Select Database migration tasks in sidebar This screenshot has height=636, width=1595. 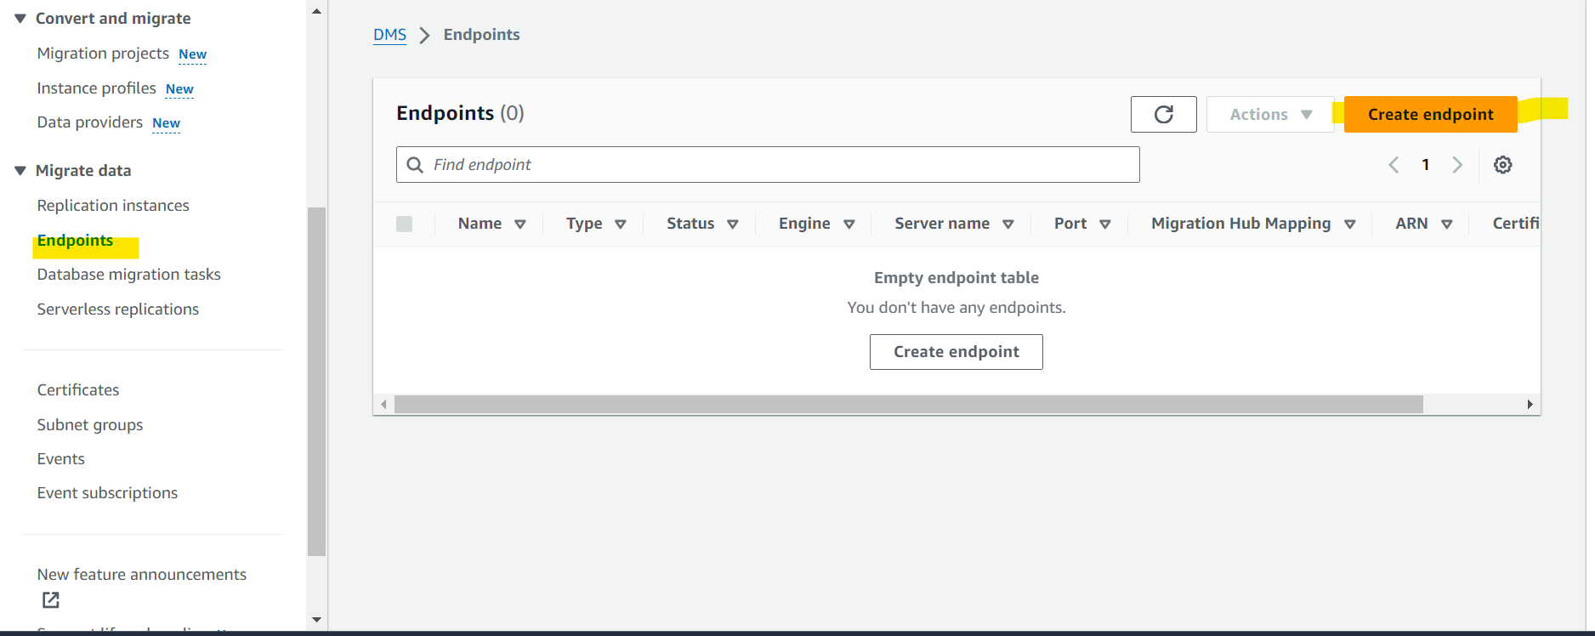click(x=128, y=275)
